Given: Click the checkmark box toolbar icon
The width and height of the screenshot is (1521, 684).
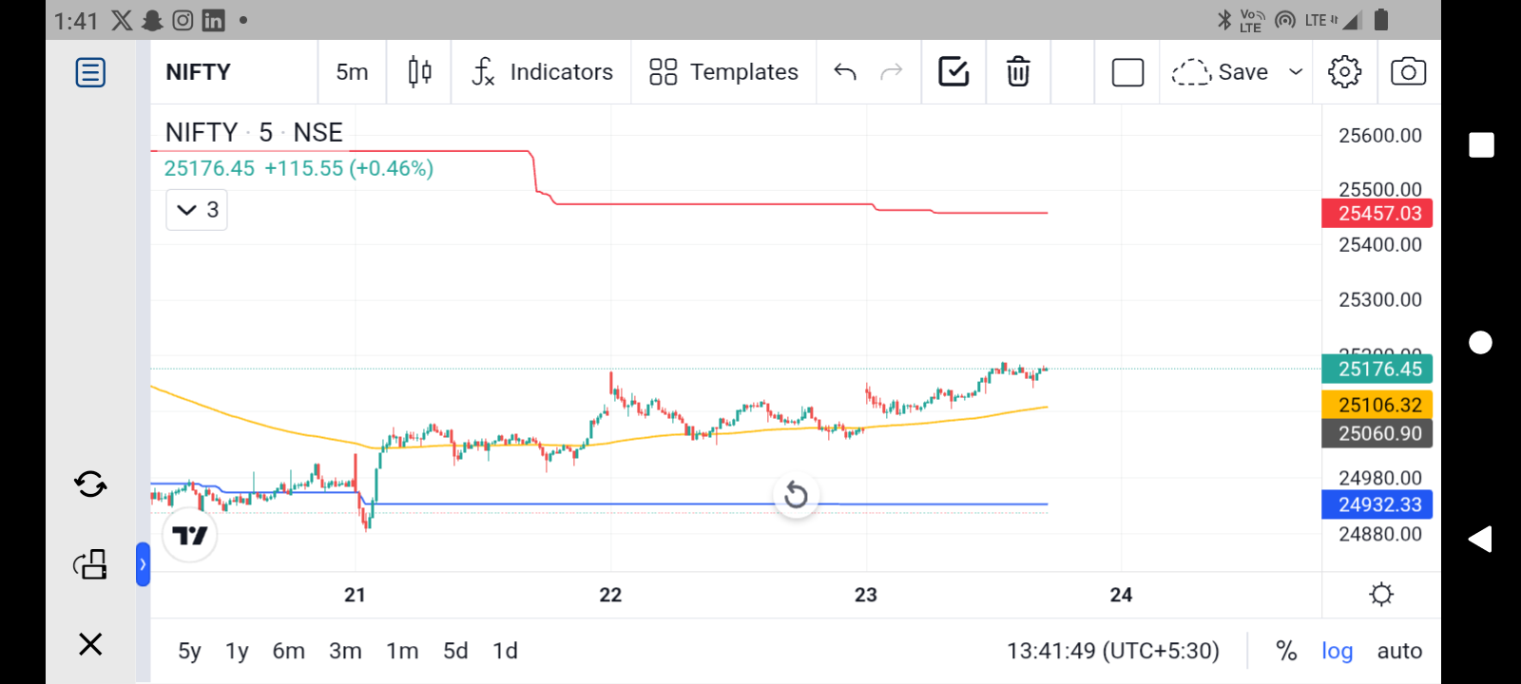Looking at the screenshot, I should point(953,72).
